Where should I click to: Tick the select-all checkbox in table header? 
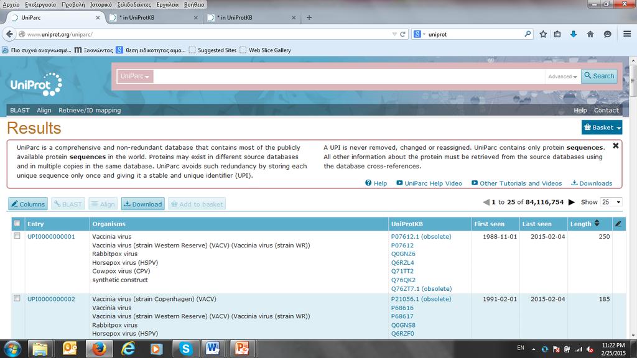click(x=17, y=223)
